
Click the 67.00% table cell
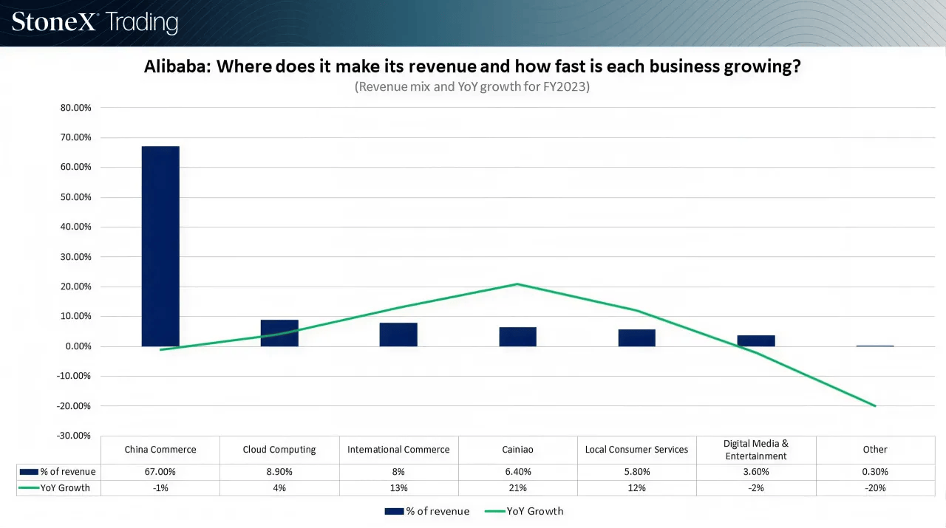[160, 472]
